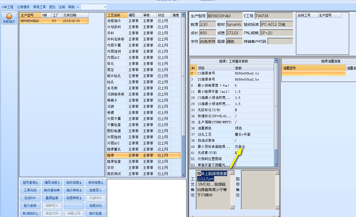Image resolution: width=356 pixels, height=217 pixels.
Task: Select the 阻焊塞孔 process row
Action: click(143, 149)
